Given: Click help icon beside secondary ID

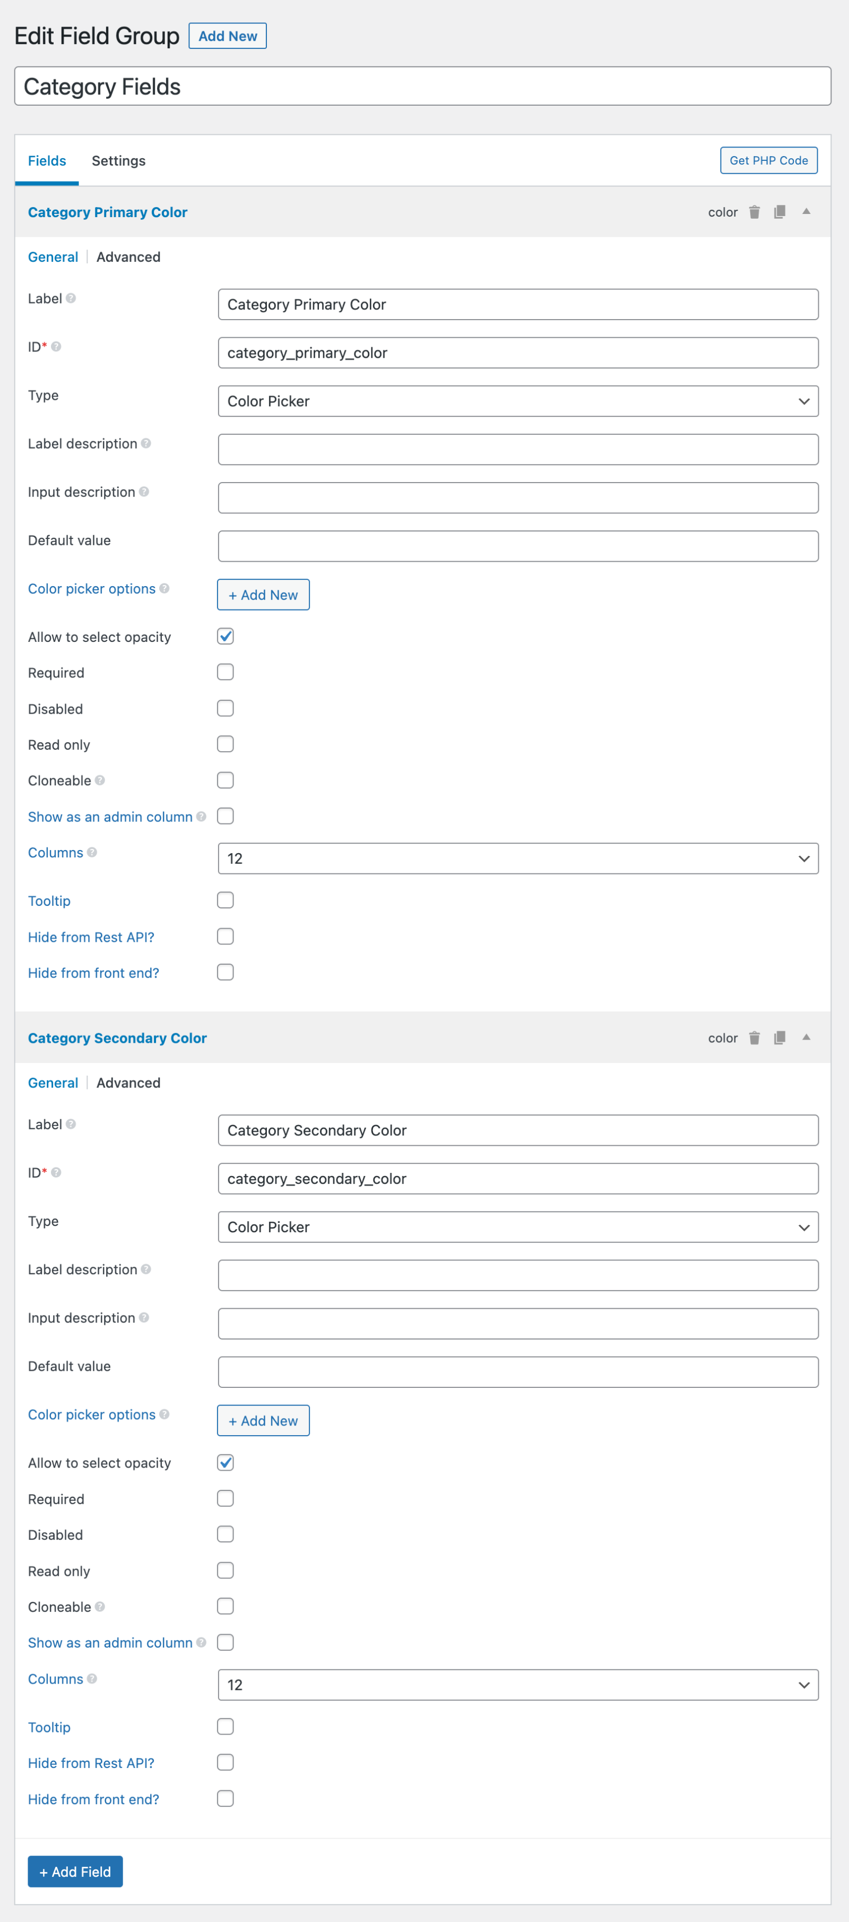Looking at the screenshot, I should [x=56, y=1173].
